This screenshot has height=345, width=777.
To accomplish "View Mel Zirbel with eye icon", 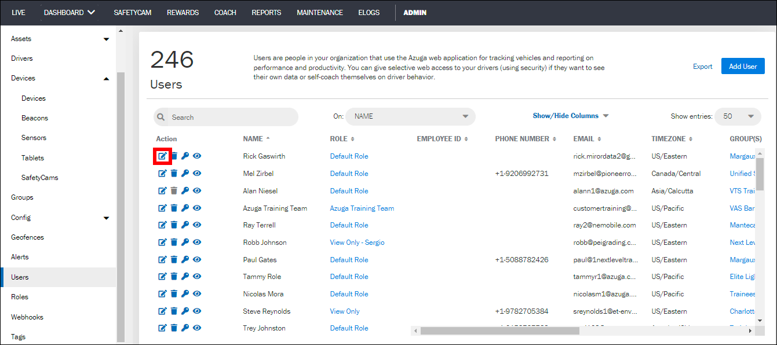I will coord(197,174).
